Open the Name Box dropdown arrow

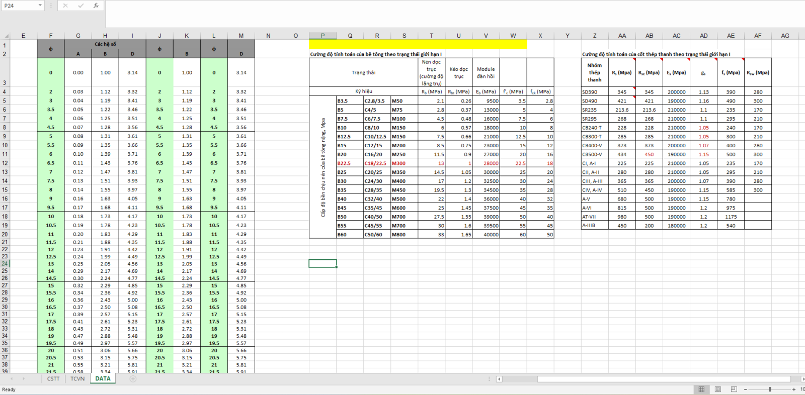click(40, 6)
